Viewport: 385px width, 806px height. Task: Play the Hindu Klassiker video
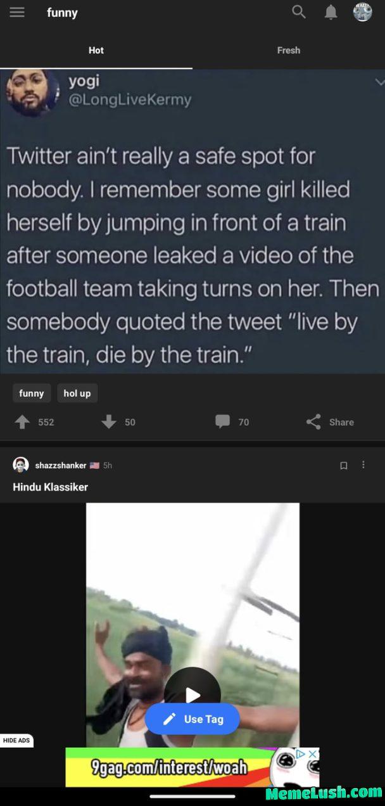192,694
